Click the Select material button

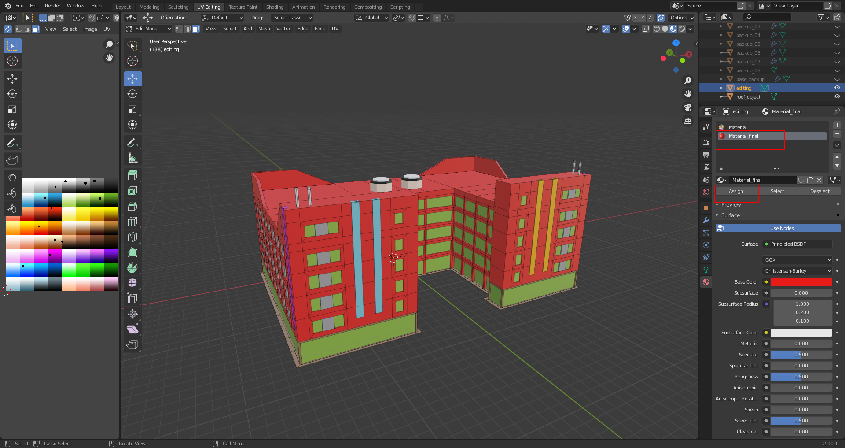pos(777,191)
